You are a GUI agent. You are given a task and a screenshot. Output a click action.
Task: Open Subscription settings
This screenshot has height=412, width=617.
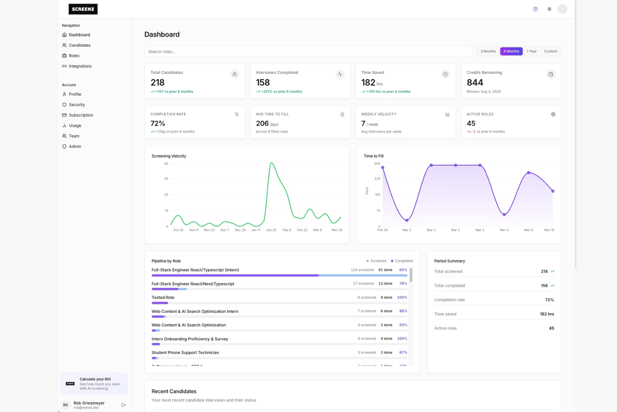81,115
